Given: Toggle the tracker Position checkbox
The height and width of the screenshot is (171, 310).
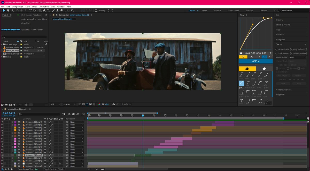Looking at the screenshot, I should (277, 68).
